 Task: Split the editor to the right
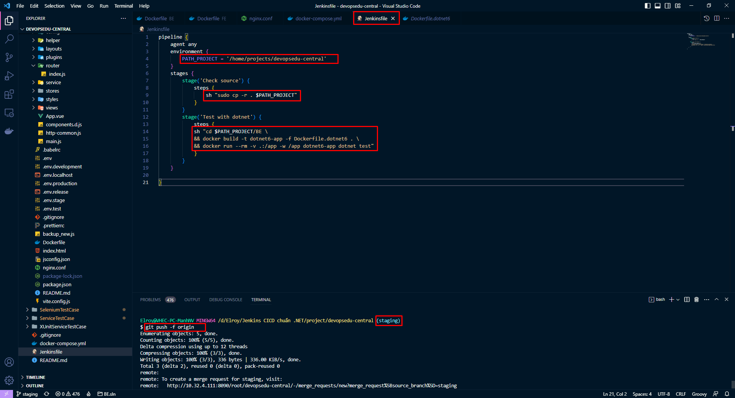coord(717,18)
